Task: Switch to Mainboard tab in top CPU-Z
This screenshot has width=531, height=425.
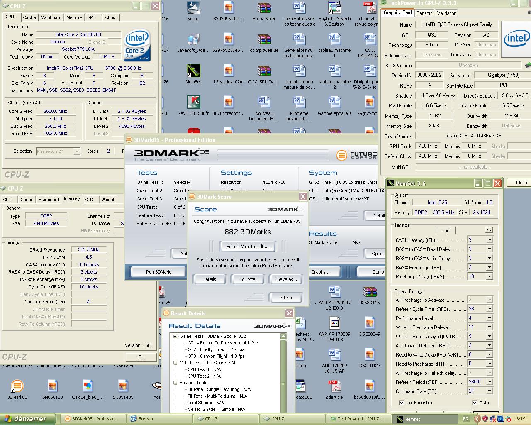Action: click(51, 17)
